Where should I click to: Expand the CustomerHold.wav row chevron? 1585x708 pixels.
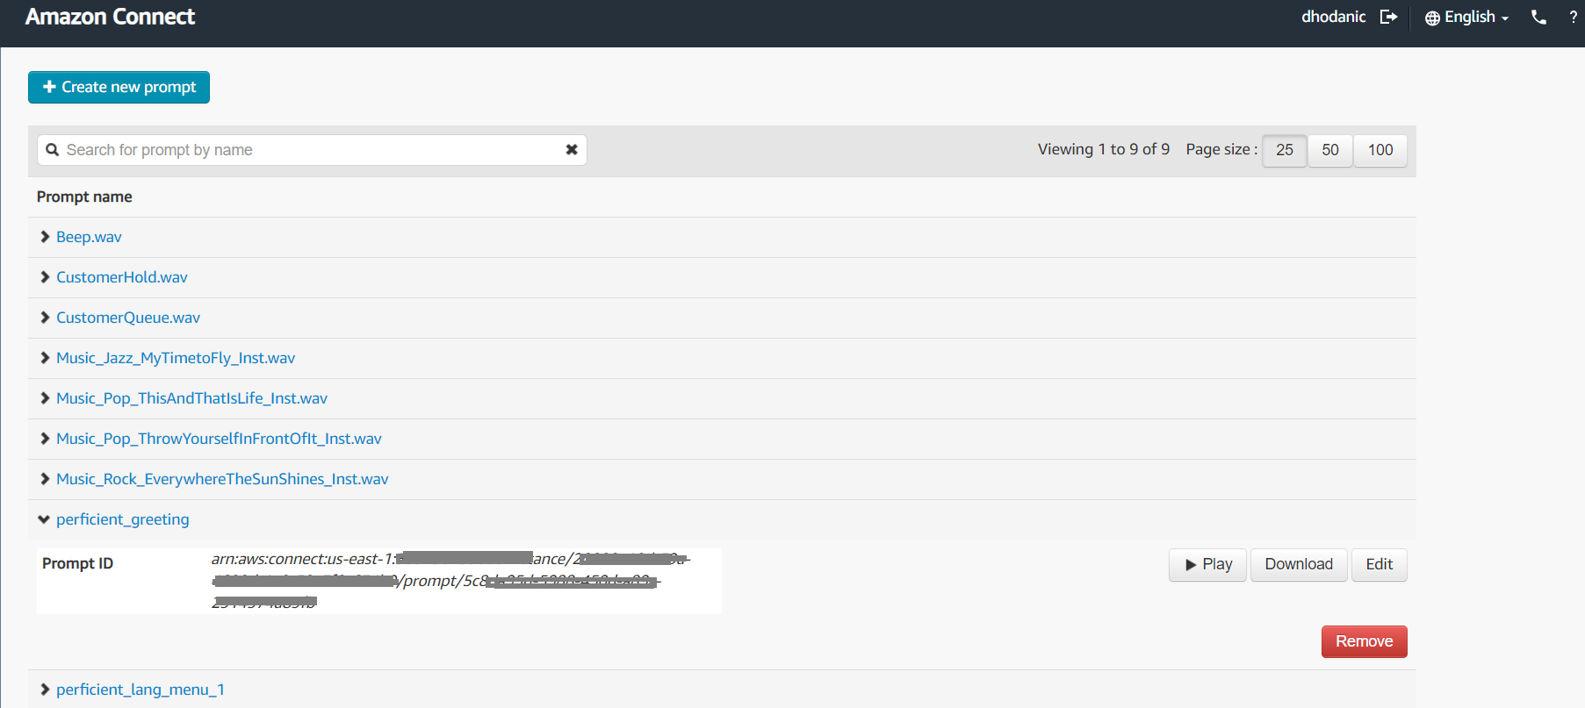45,277
